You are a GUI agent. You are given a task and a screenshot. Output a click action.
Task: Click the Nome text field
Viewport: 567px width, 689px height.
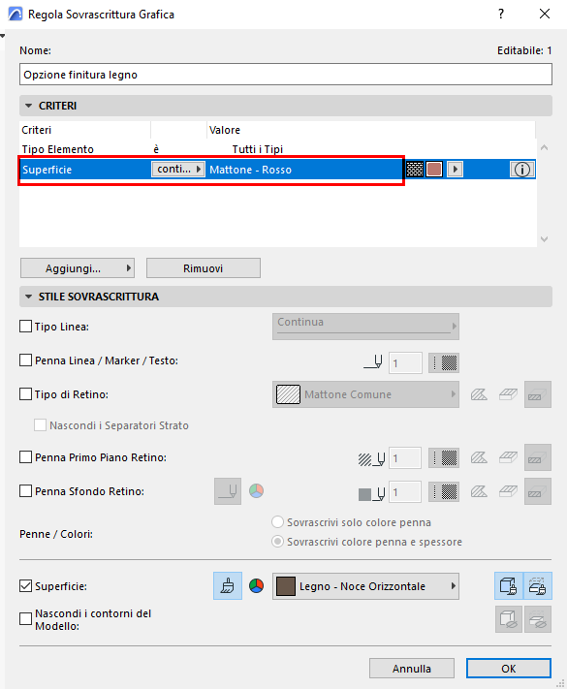coord(286,75)
